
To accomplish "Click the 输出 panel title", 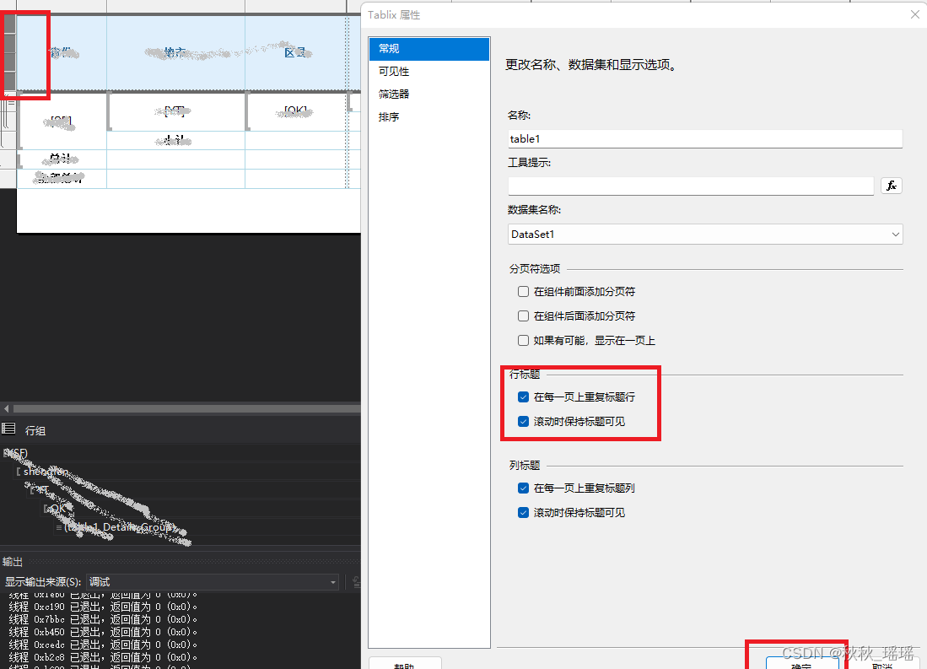I will tap(13, 561).
